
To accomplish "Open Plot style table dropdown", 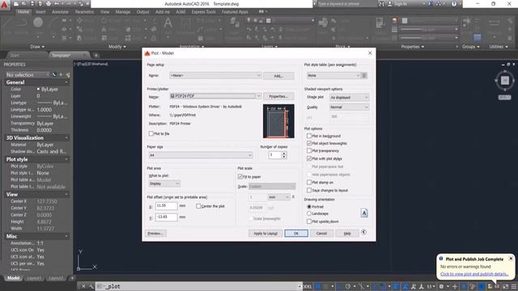I will (x=333, y=75).
